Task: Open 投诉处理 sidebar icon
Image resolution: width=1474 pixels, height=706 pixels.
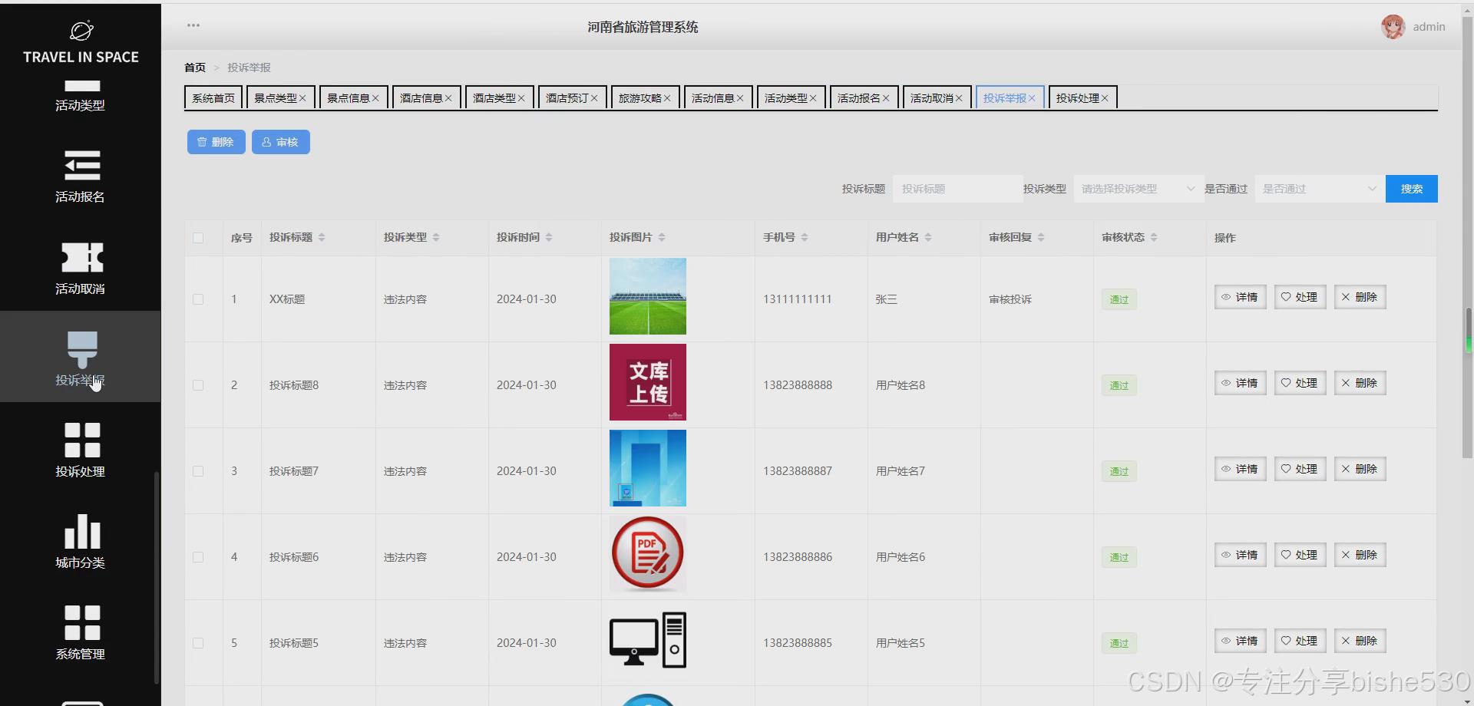Action: tap(82, 440)
